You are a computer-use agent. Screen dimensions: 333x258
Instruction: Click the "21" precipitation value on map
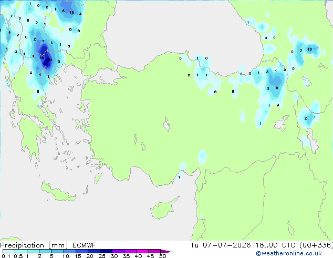pyautogui.click(x=50, y=60)
